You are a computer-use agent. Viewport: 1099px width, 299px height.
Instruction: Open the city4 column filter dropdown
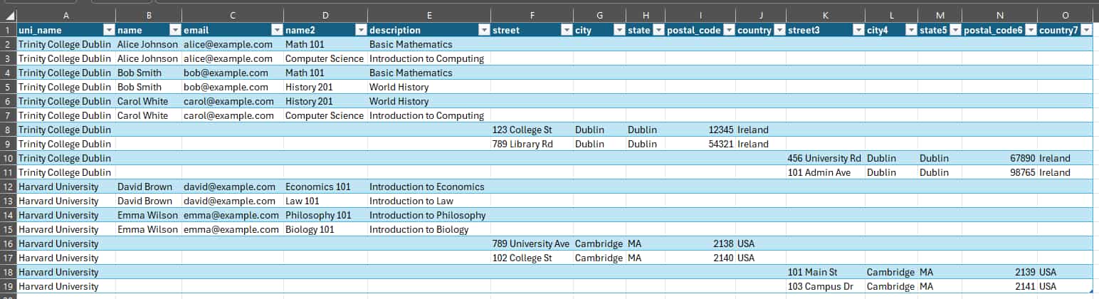coord(910,30)
